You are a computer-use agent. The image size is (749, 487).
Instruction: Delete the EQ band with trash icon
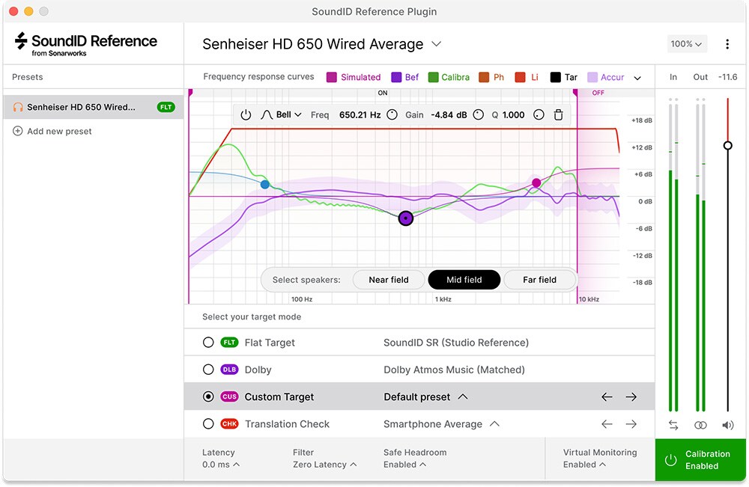(x=558, y=115)
